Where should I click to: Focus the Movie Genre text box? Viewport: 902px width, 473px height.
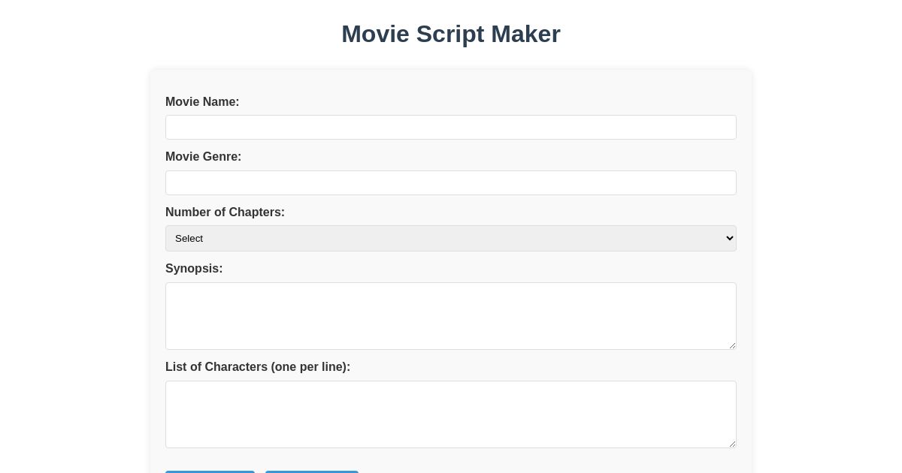click(x=451, y=182)
